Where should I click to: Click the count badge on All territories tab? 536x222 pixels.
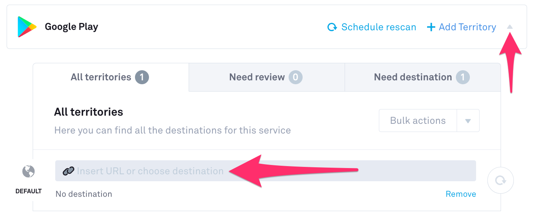point(142,77)
